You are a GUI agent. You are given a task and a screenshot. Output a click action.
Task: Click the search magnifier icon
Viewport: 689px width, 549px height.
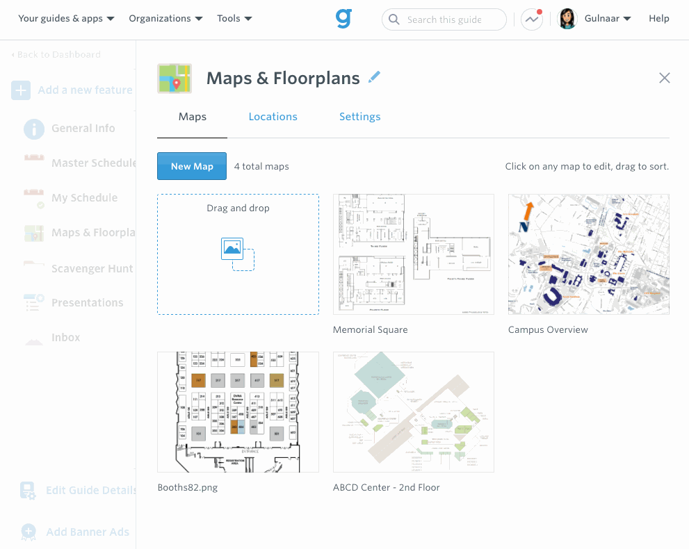coord(394,19)
